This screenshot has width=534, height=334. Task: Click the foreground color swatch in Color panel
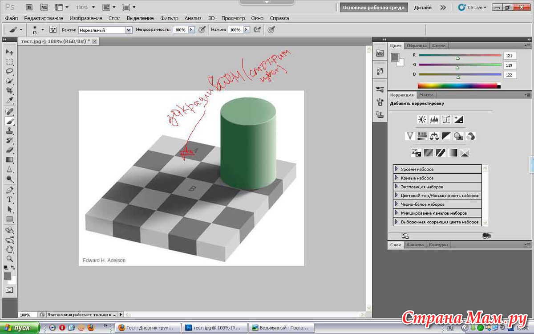tap(395, 57)
